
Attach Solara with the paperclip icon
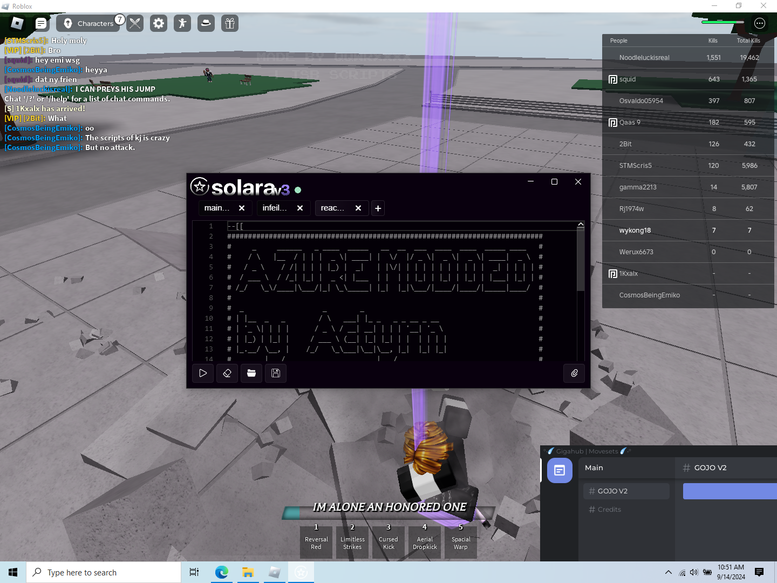point(574,373)
